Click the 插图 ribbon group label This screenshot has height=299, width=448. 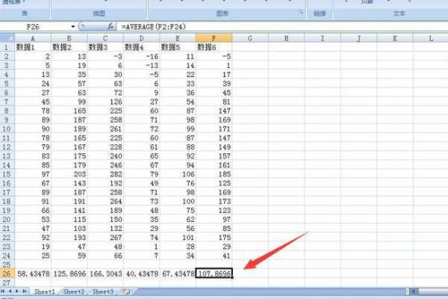tap(99, 13)
